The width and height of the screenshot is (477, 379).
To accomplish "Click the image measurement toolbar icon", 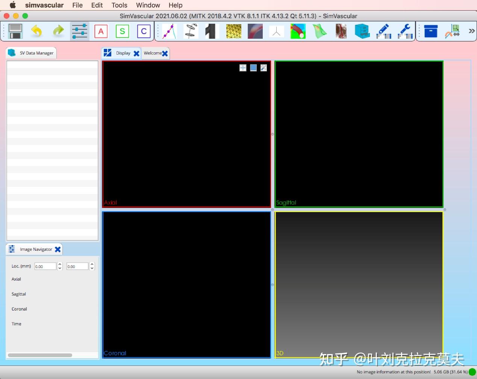I will 452,31.
